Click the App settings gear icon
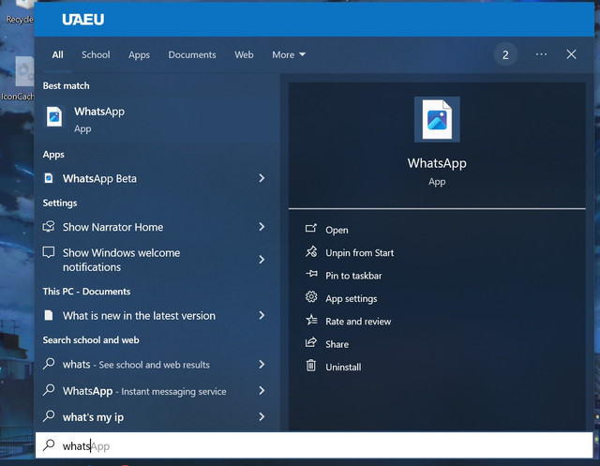The width and height of the screenshot is (600, 466). tap(311, 297)
